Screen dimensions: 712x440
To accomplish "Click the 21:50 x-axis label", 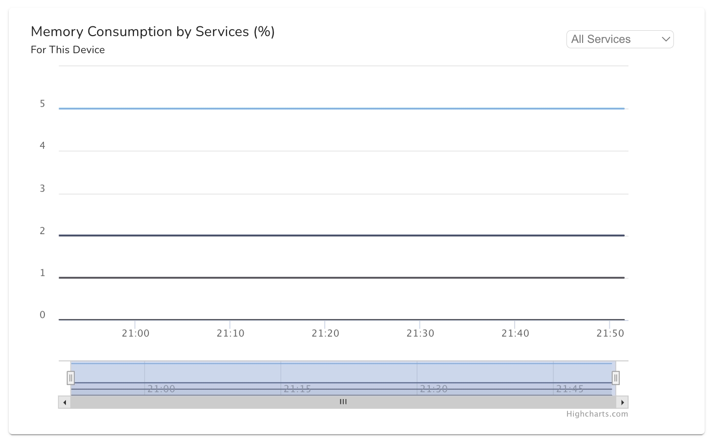I will pyautogui.click(x=610, y=333).
